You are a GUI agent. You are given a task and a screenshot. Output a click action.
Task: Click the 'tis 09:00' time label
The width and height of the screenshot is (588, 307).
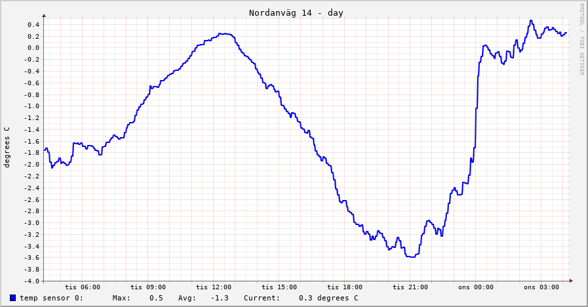tap(148, 287)
